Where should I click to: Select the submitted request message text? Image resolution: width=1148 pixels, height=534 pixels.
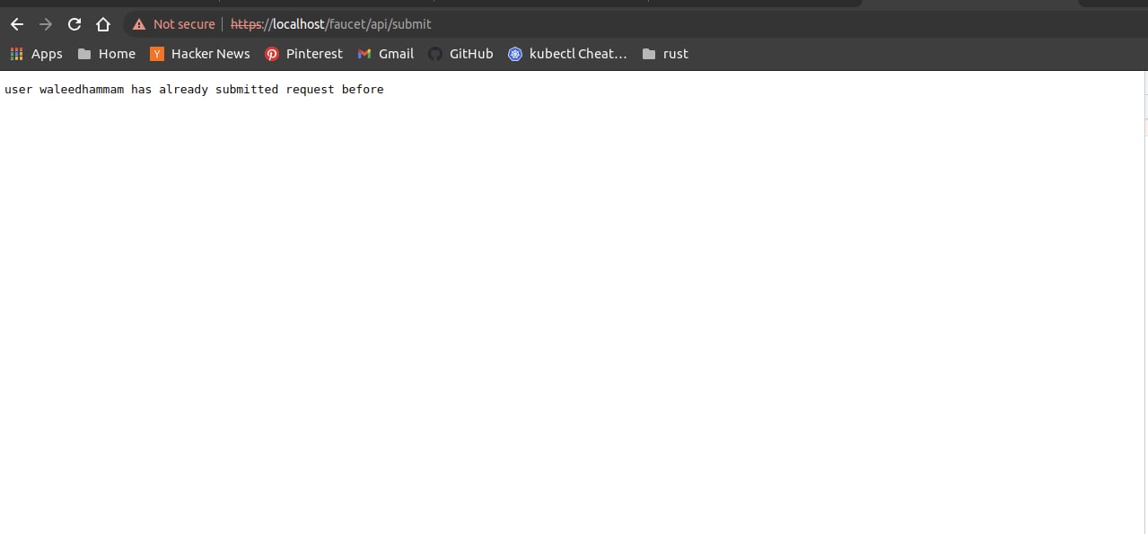pos(194,89)
